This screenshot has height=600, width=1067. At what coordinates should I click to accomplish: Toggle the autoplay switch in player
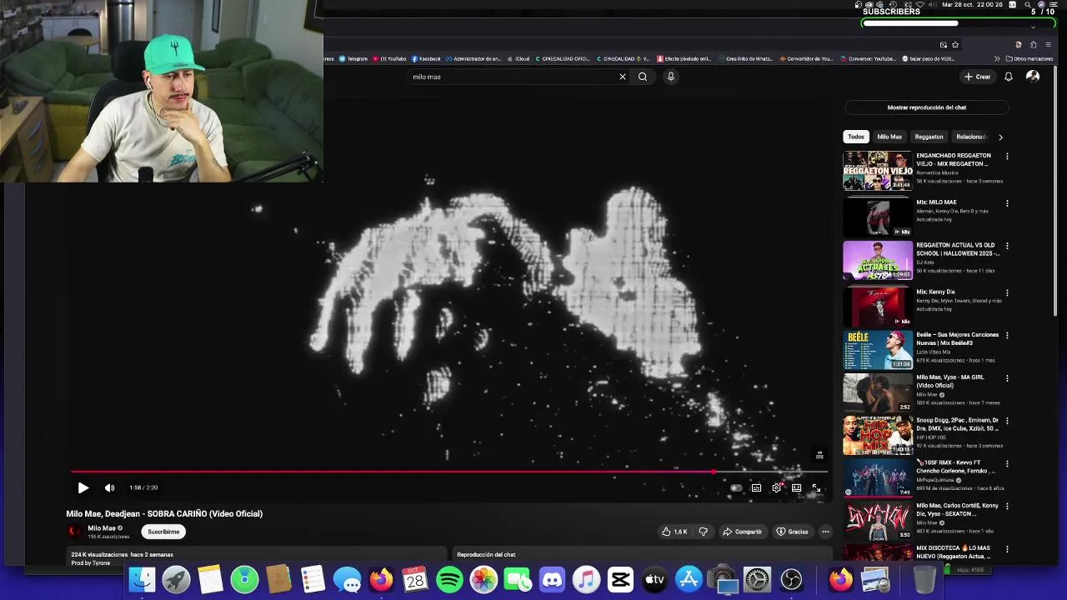pos(736,487)
